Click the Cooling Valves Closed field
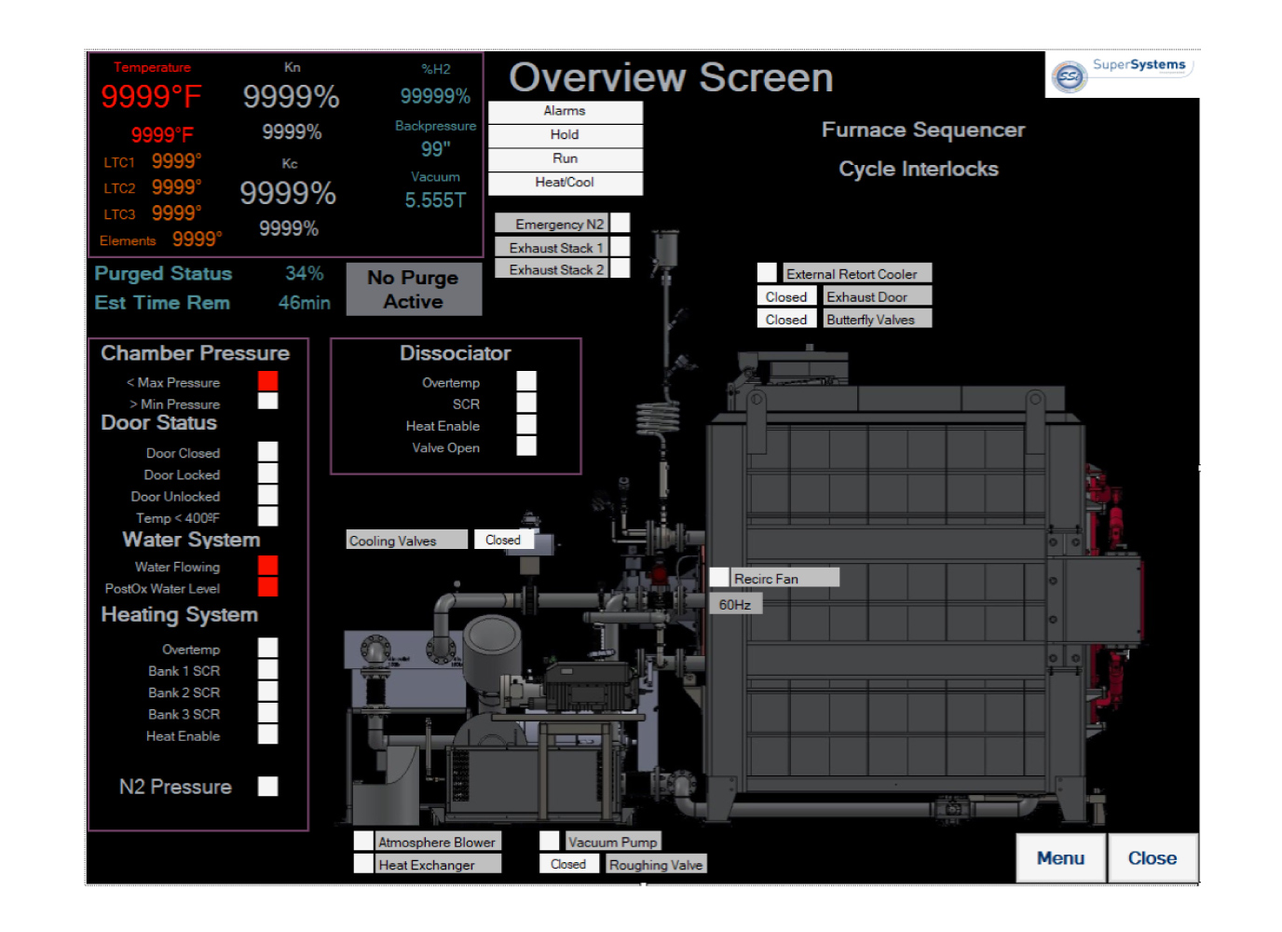The height and width of the screenshot is (932, 1282). [503, 540]
